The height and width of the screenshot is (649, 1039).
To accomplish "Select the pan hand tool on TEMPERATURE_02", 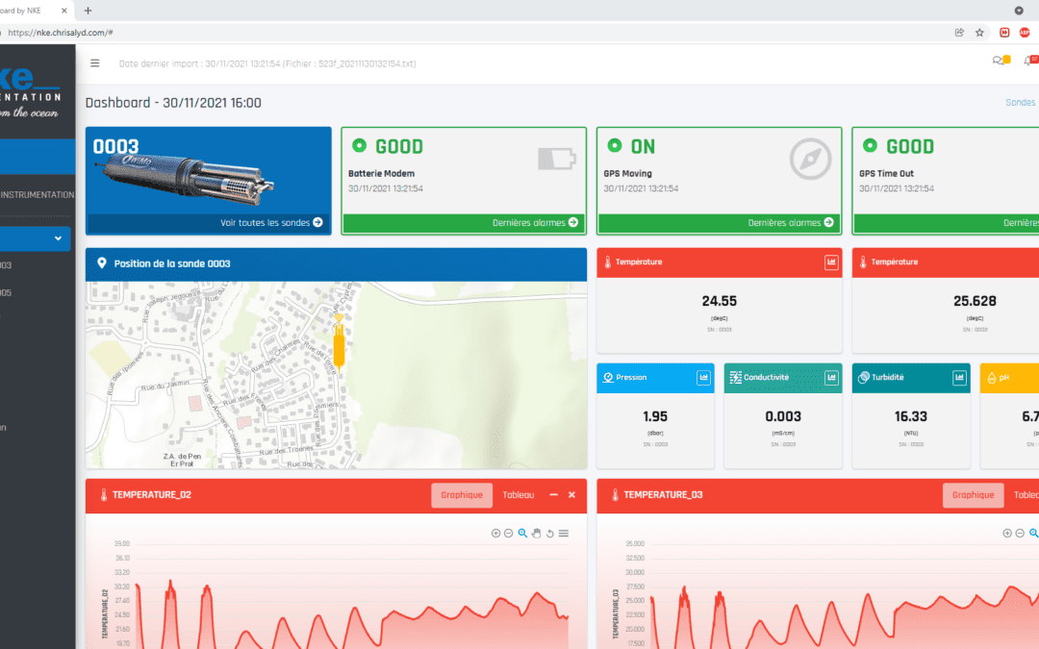I will (x=536, y=533).
